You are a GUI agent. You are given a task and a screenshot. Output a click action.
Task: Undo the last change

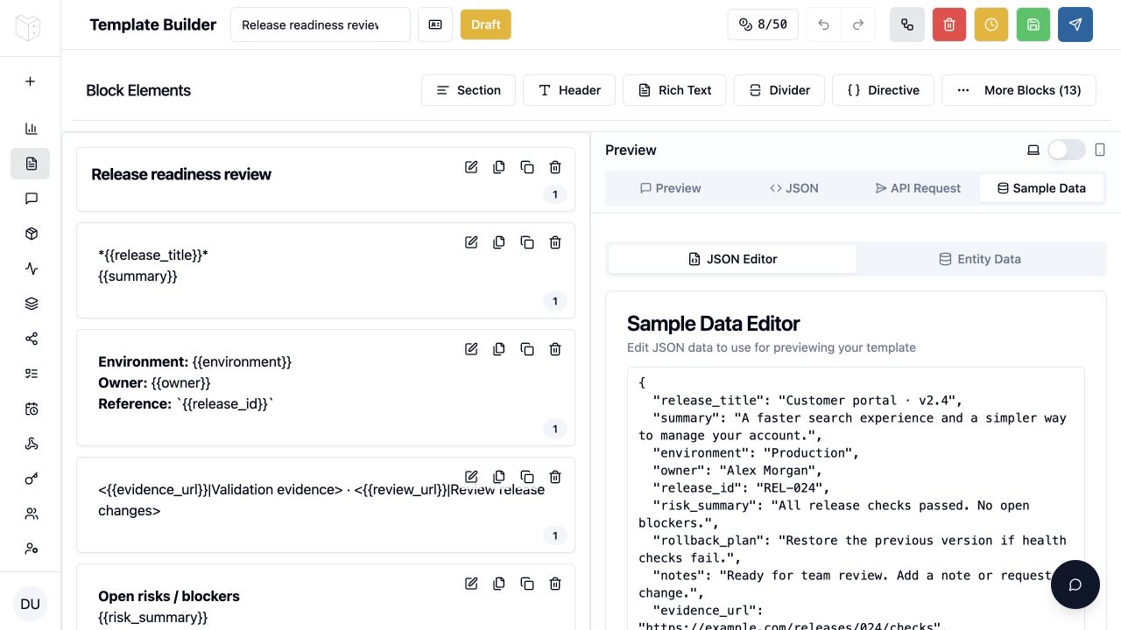point(823,24)
